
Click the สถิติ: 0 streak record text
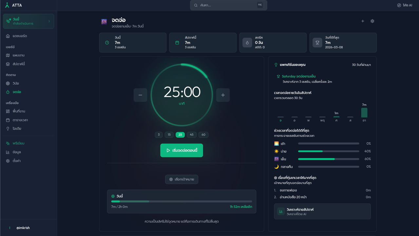pyautogui.click(x=260, y=47)
